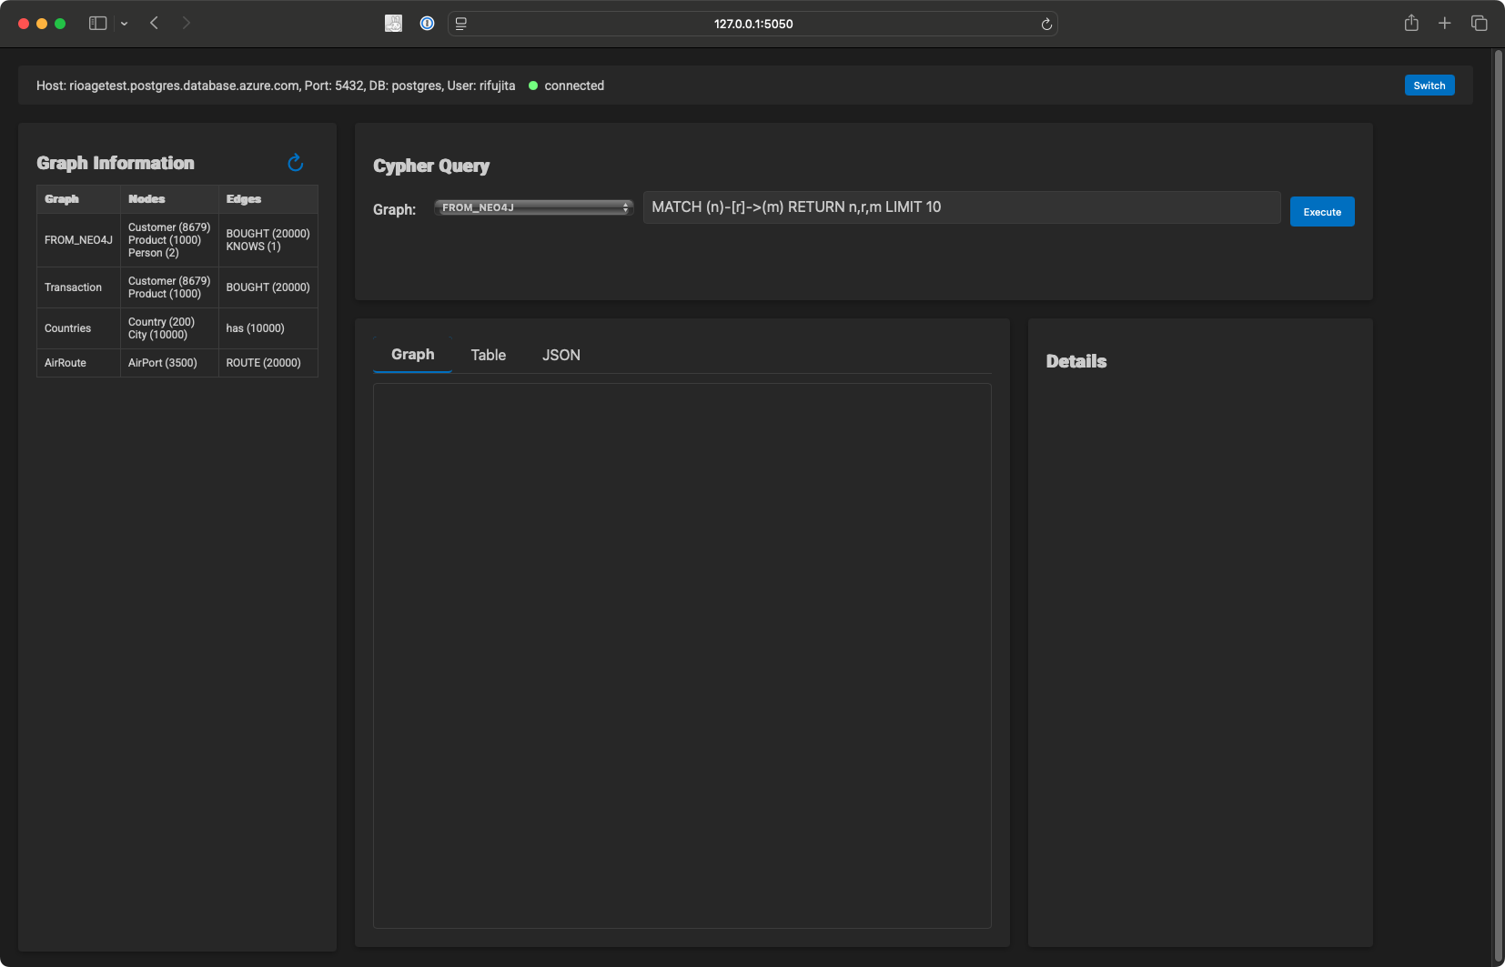The width and height of the screenshot is (1505, 967).
Task: Click the address bar showing 127.0.0.1:5050
Action: tap(752, 24)
